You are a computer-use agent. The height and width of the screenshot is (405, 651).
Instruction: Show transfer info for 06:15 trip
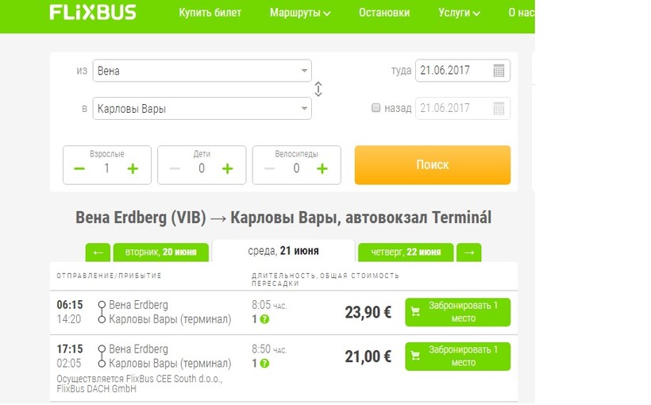tap(264, 319)
